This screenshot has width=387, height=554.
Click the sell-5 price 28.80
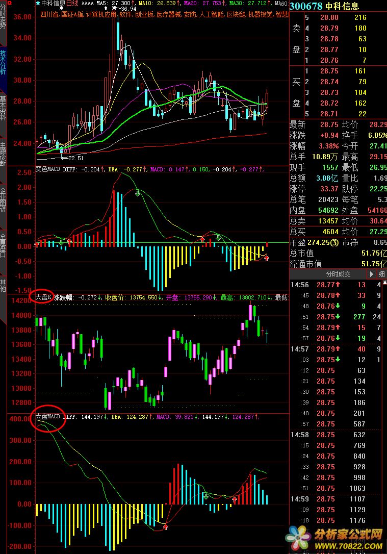click(x=329, y=17)
